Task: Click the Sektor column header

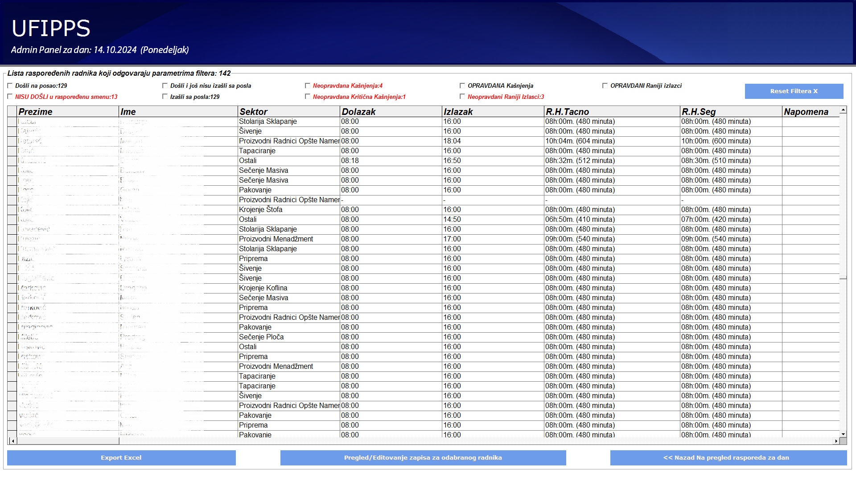Action: [x=289, y=112]
